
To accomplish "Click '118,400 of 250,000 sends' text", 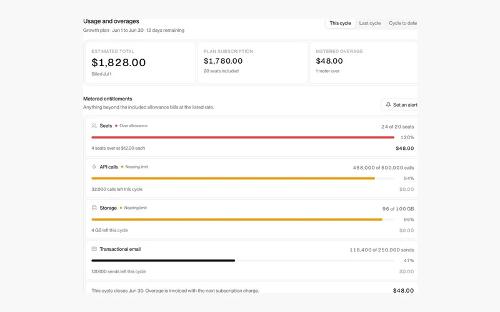I will coord(382,250).
